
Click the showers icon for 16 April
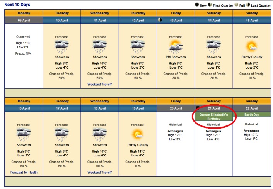tap(24, 135)
